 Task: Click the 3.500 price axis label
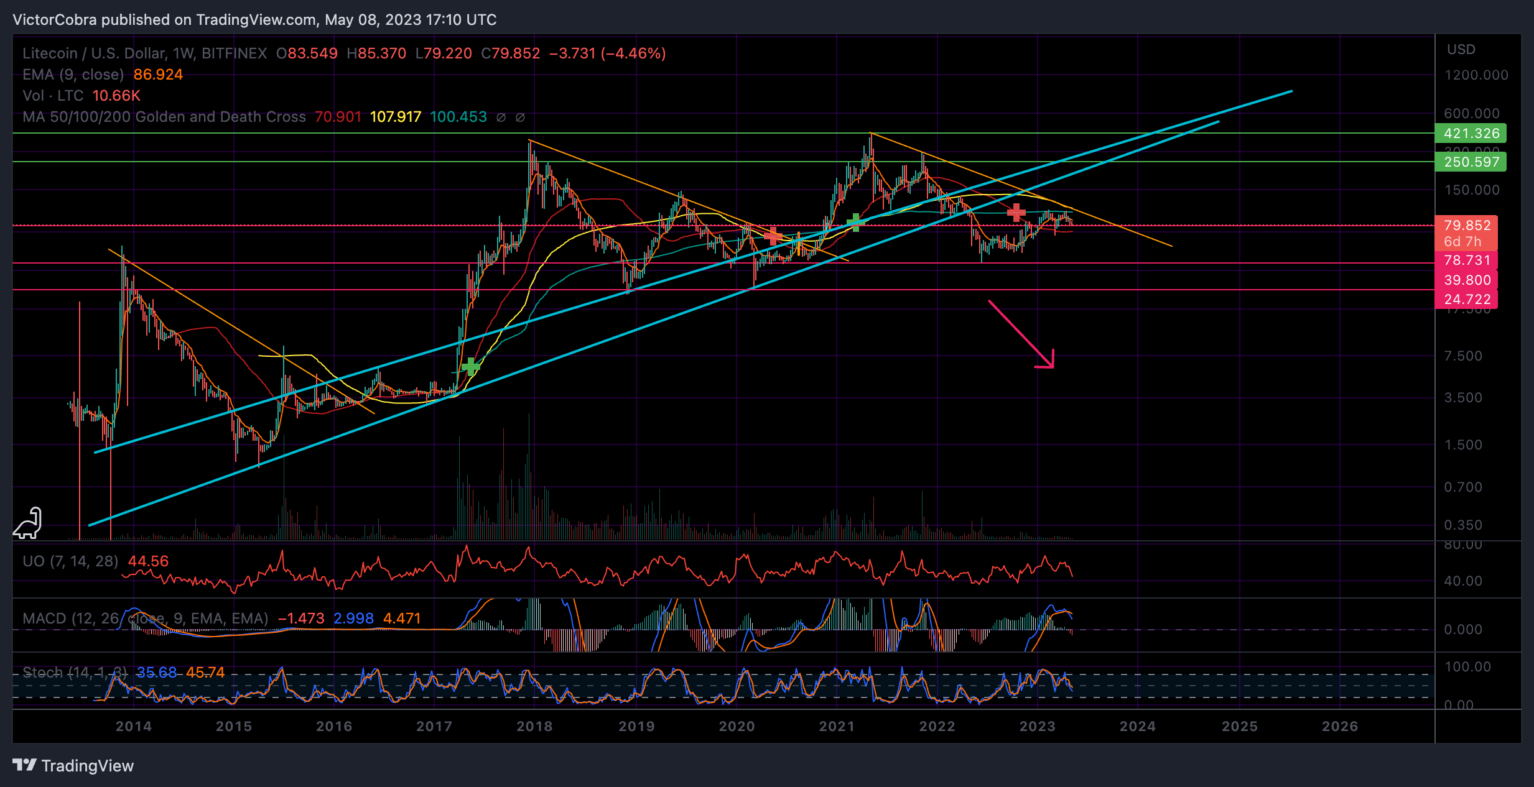[1463, 398]
